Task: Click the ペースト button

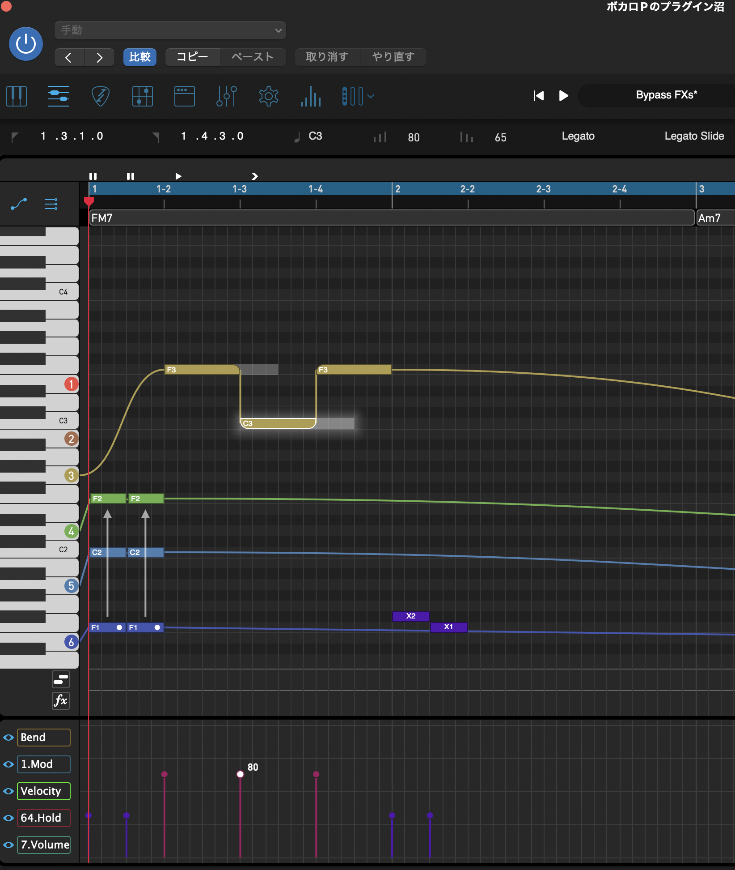Action: pos(253,57)
